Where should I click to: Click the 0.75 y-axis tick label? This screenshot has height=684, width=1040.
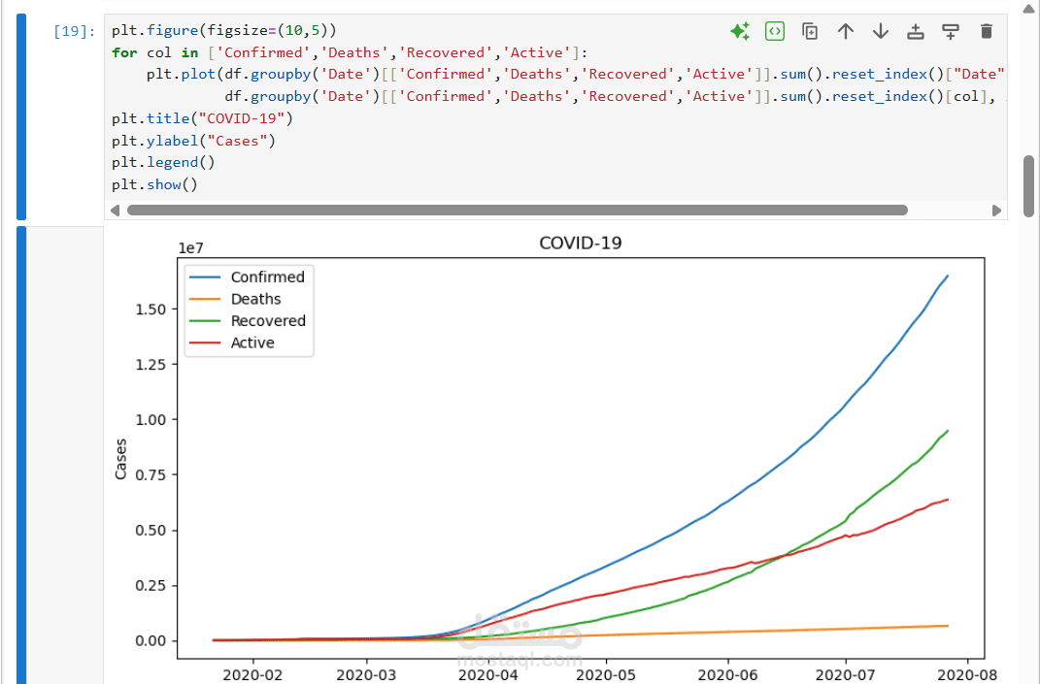(x=151, y=474)
